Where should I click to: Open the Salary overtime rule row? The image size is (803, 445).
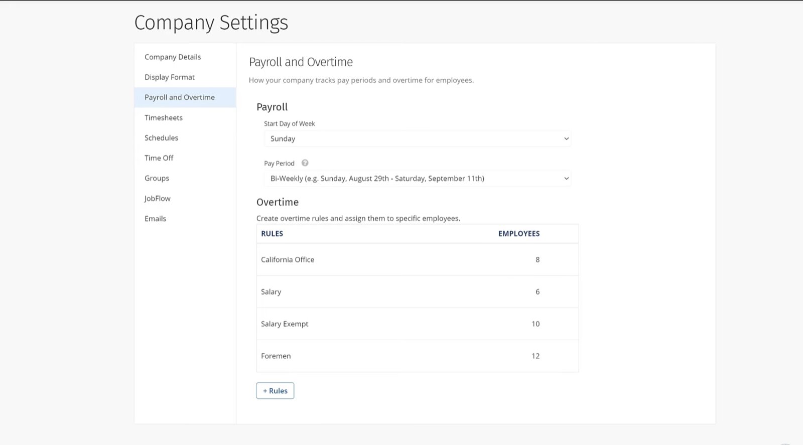pyautogui.click(x=418, y=291)
